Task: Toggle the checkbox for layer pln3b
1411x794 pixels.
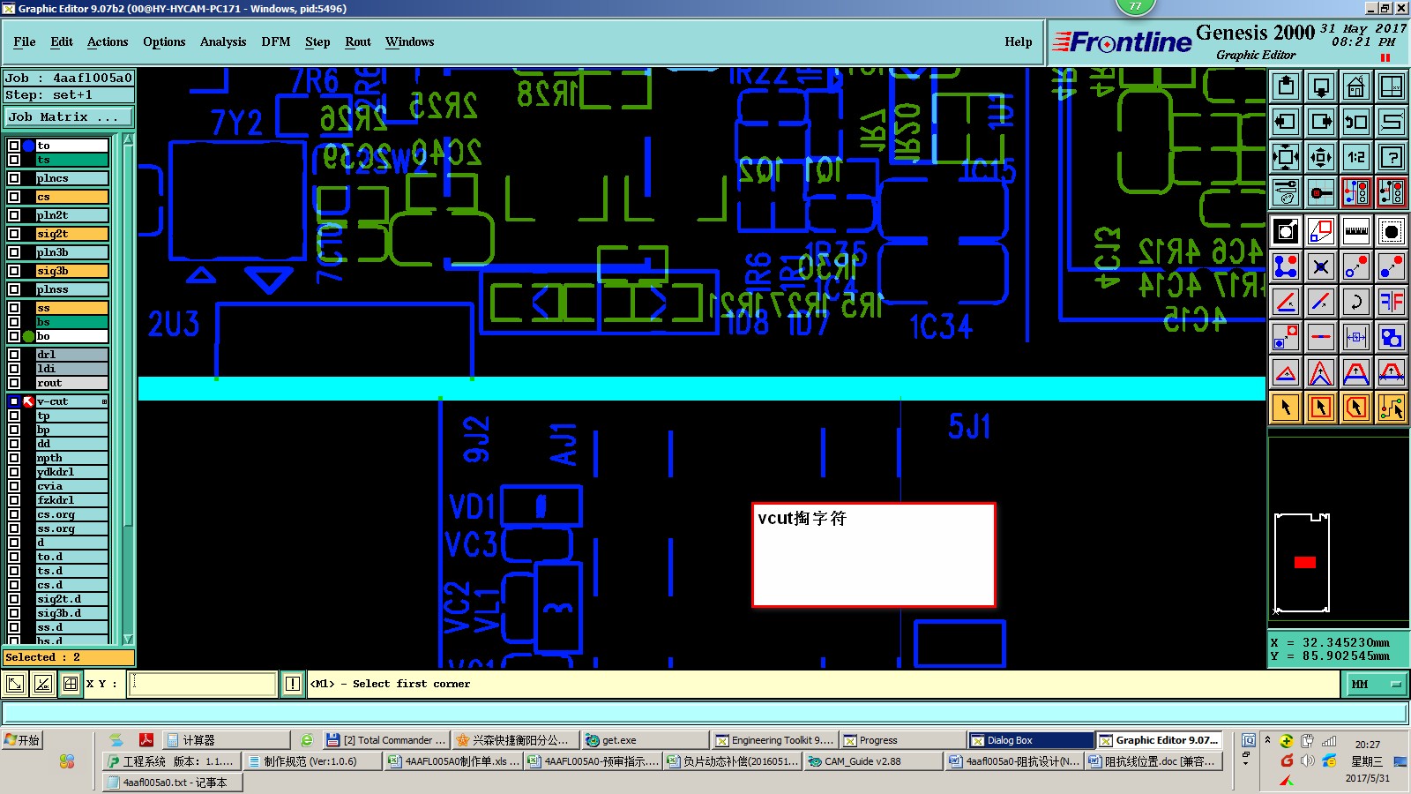Action: click(14, 252)
